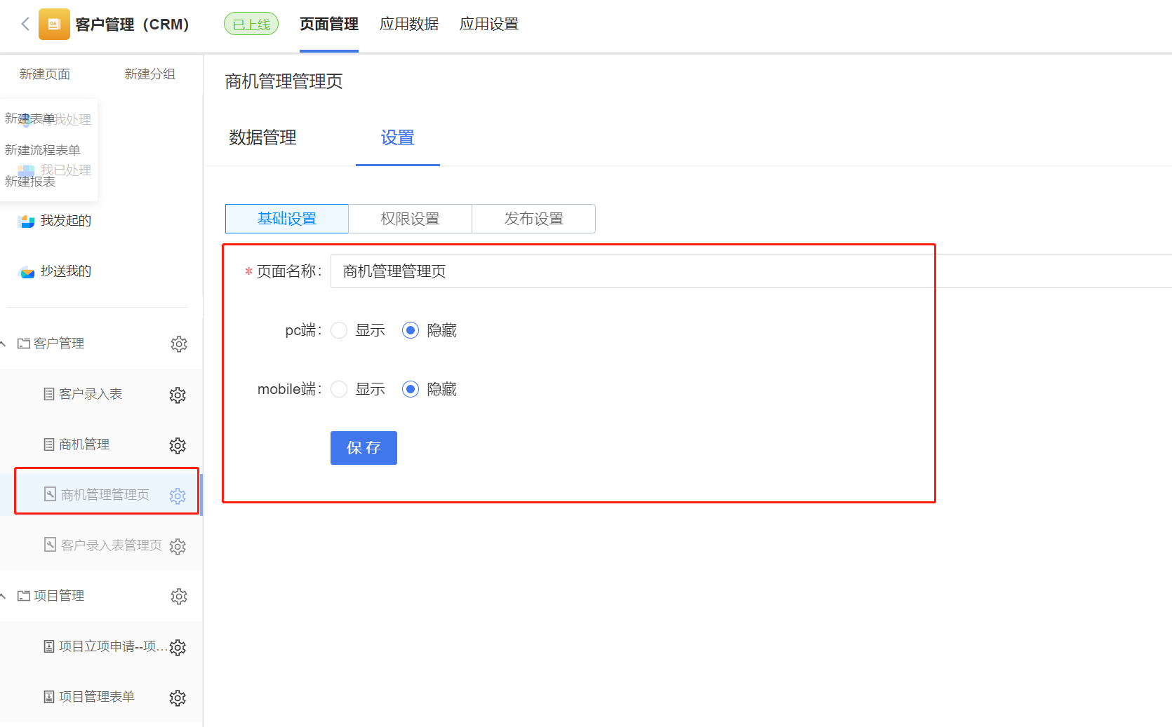
Task: Open 发布设置 sub-tab
Action: tap(534, 219)
